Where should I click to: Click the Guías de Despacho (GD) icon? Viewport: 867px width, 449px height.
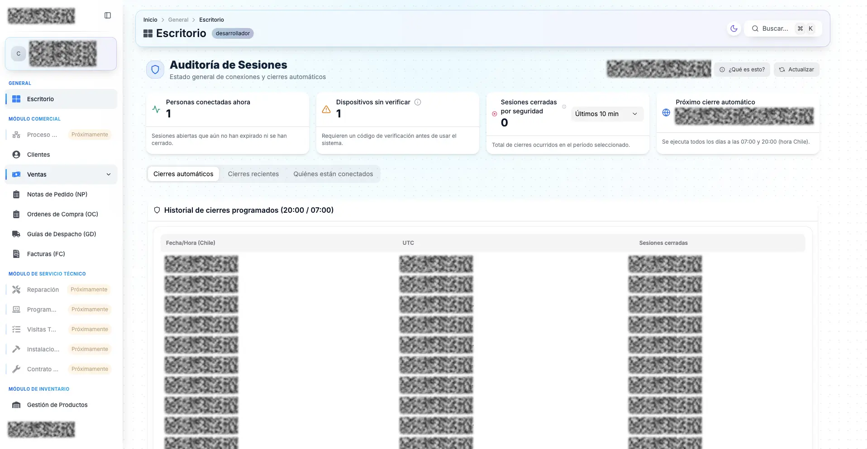[x=16, y=234]
